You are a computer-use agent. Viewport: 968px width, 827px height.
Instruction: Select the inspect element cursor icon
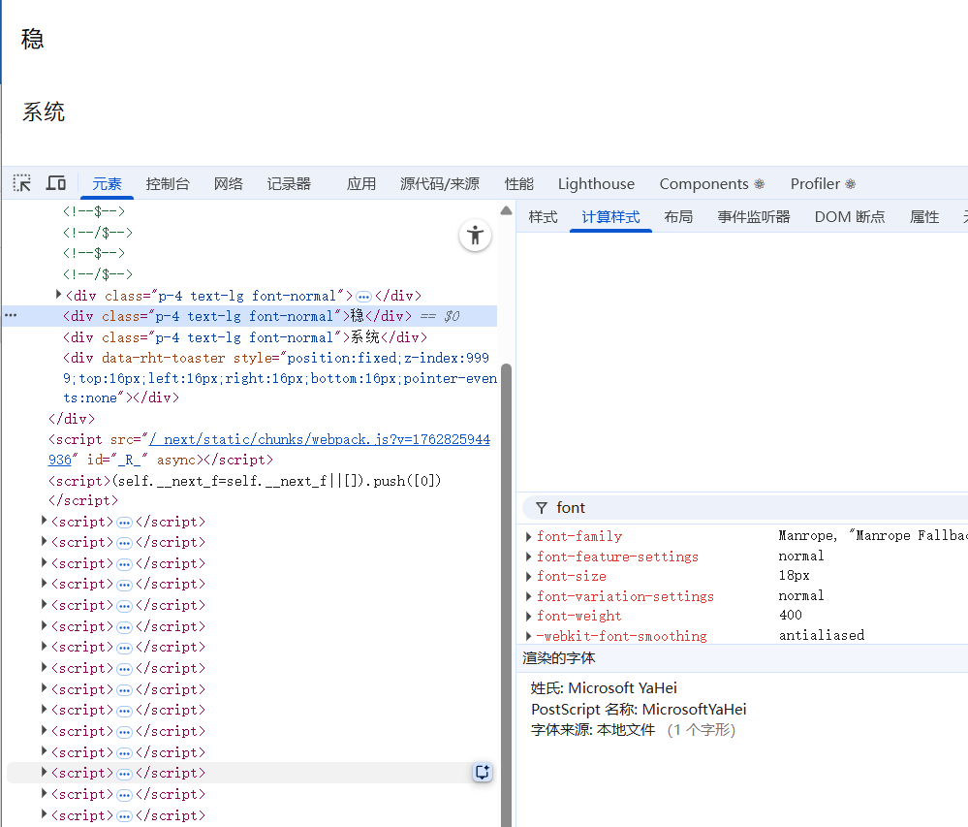click(x=21, y=183)
